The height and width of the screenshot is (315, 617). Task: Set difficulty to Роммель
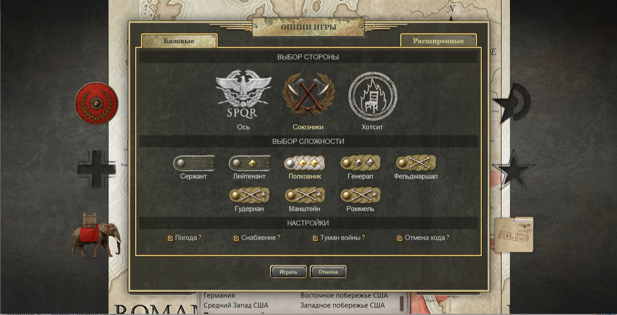pos(360,195)
